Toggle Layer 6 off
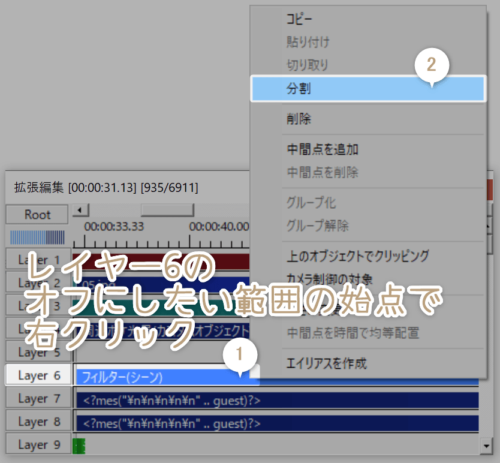500x463 pixels. coord(37,375)
